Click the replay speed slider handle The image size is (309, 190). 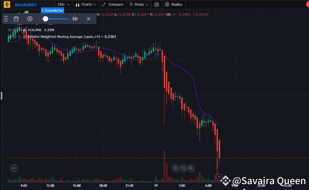point(46,19)
